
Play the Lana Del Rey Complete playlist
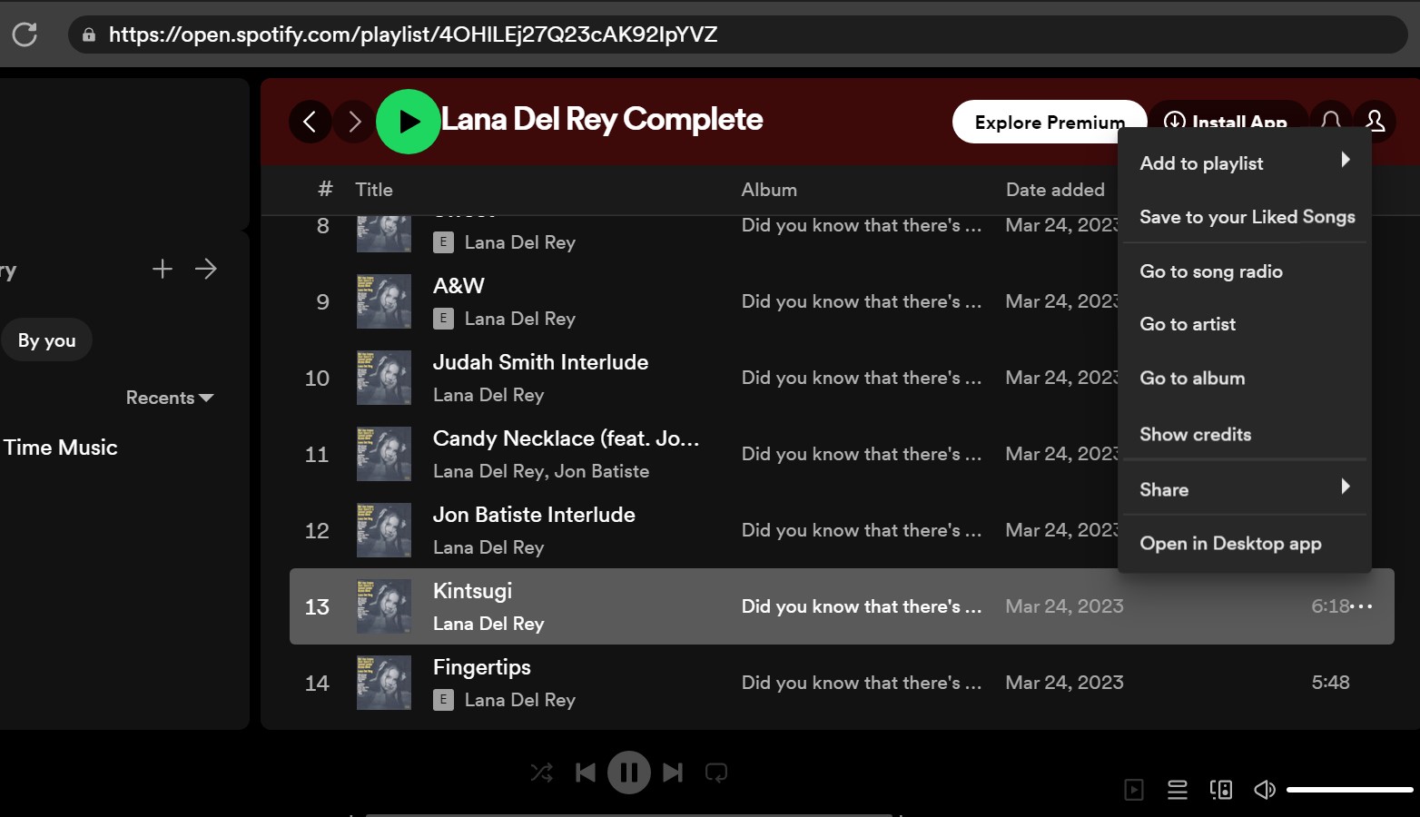[409, 122]
